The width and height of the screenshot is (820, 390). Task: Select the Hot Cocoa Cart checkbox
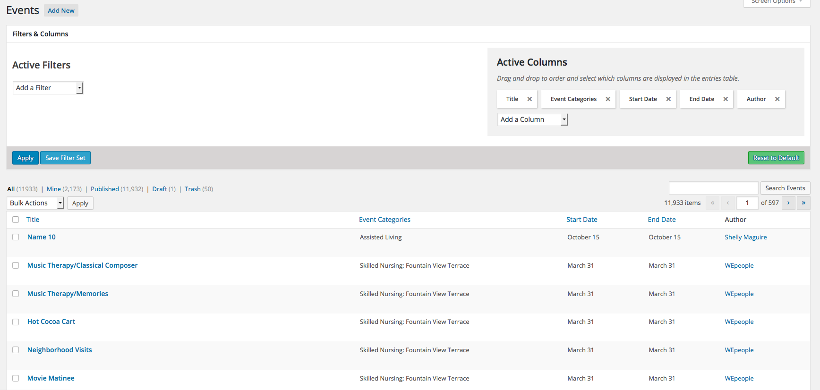tap(16, 322)
